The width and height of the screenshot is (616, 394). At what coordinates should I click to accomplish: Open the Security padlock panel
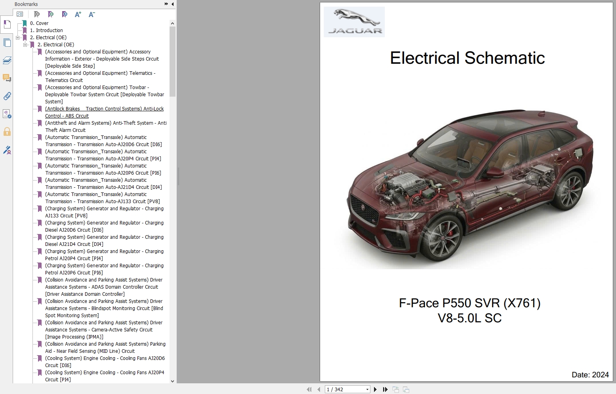tap(7, 132)
